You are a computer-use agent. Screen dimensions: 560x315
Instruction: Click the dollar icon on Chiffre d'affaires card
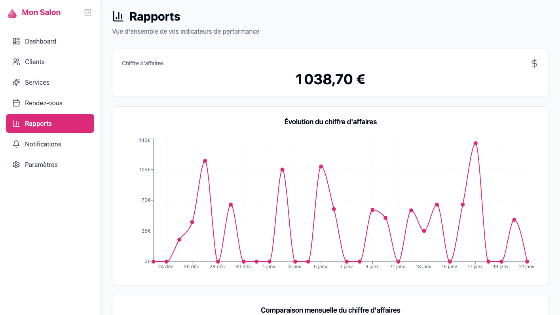pos(534,63)
